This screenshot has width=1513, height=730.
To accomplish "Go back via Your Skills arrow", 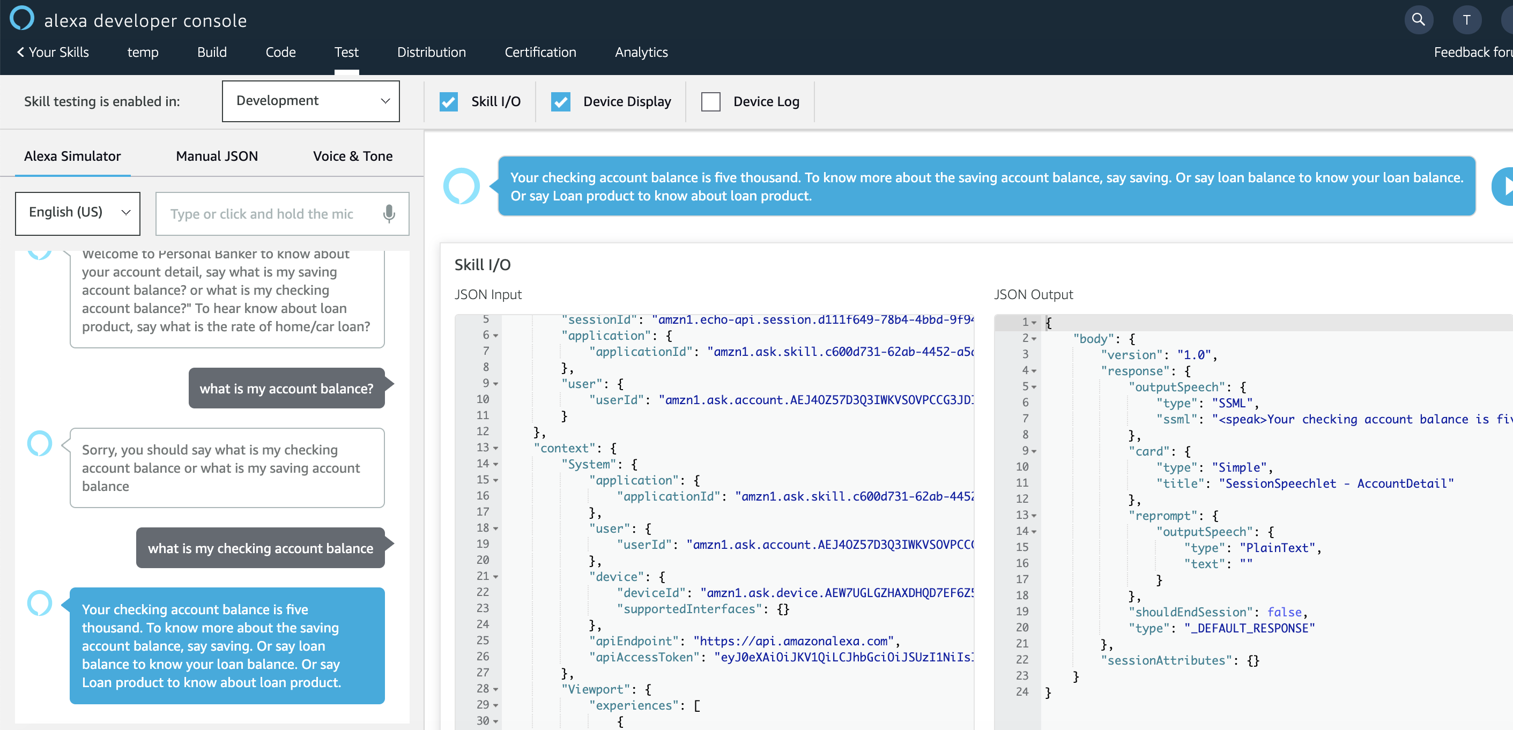I will [x=53, y=53].
